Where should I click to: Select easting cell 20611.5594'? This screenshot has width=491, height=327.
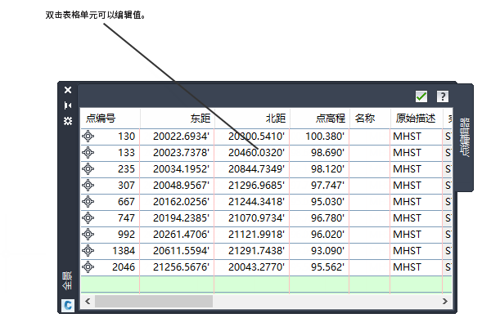coord(177,251)
